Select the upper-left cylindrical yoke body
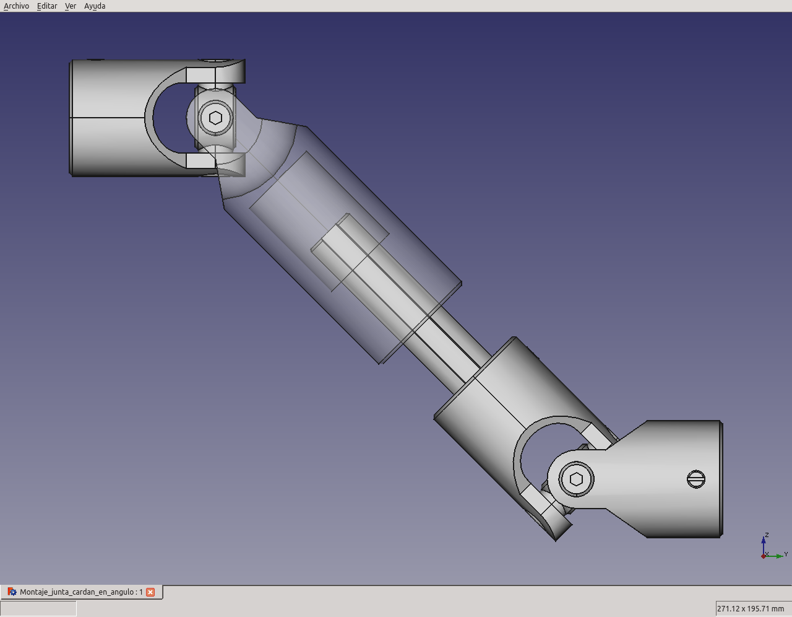This screenshot has height=617, width=792. [x=108, y=118]
